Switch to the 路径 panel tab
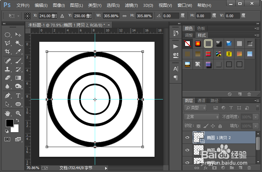 point(214,101)
